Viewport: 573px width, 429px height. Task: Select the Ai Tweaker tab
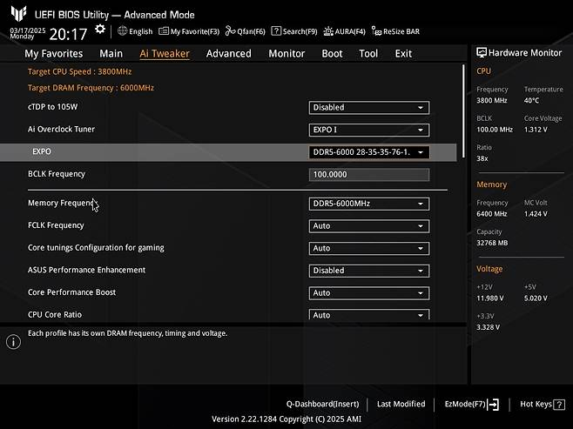tap(165, 54)
